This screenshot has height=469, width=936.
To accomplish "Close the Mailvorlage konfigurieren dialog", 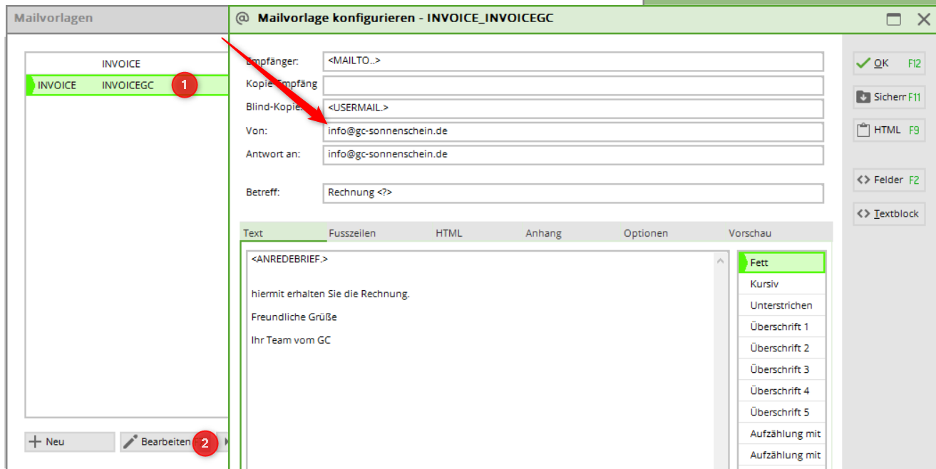I will coord(923,19).
